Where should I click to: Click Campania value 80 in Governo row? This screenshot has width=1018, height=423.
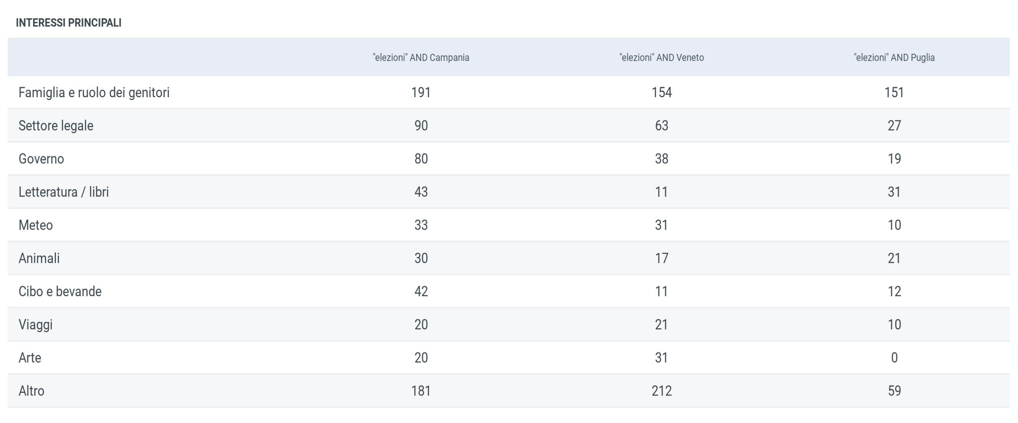tap(421, 159)
